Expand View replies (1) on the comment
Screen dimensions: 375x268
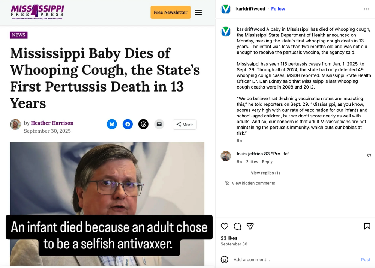(x=265, y=173)
